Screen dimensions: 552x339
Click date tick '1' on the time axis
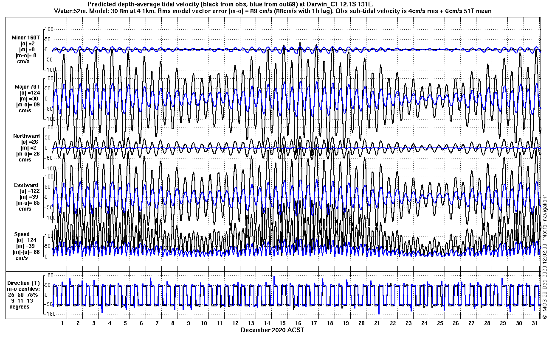tap(62, 323)
